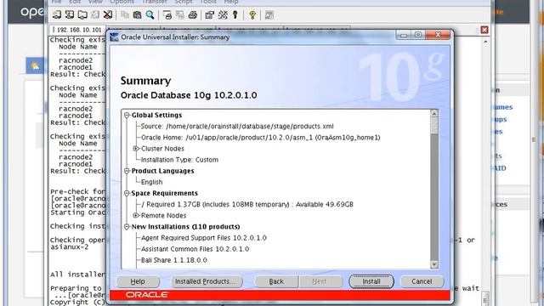Click summary list scrollbar up arrow

[434, 113]
